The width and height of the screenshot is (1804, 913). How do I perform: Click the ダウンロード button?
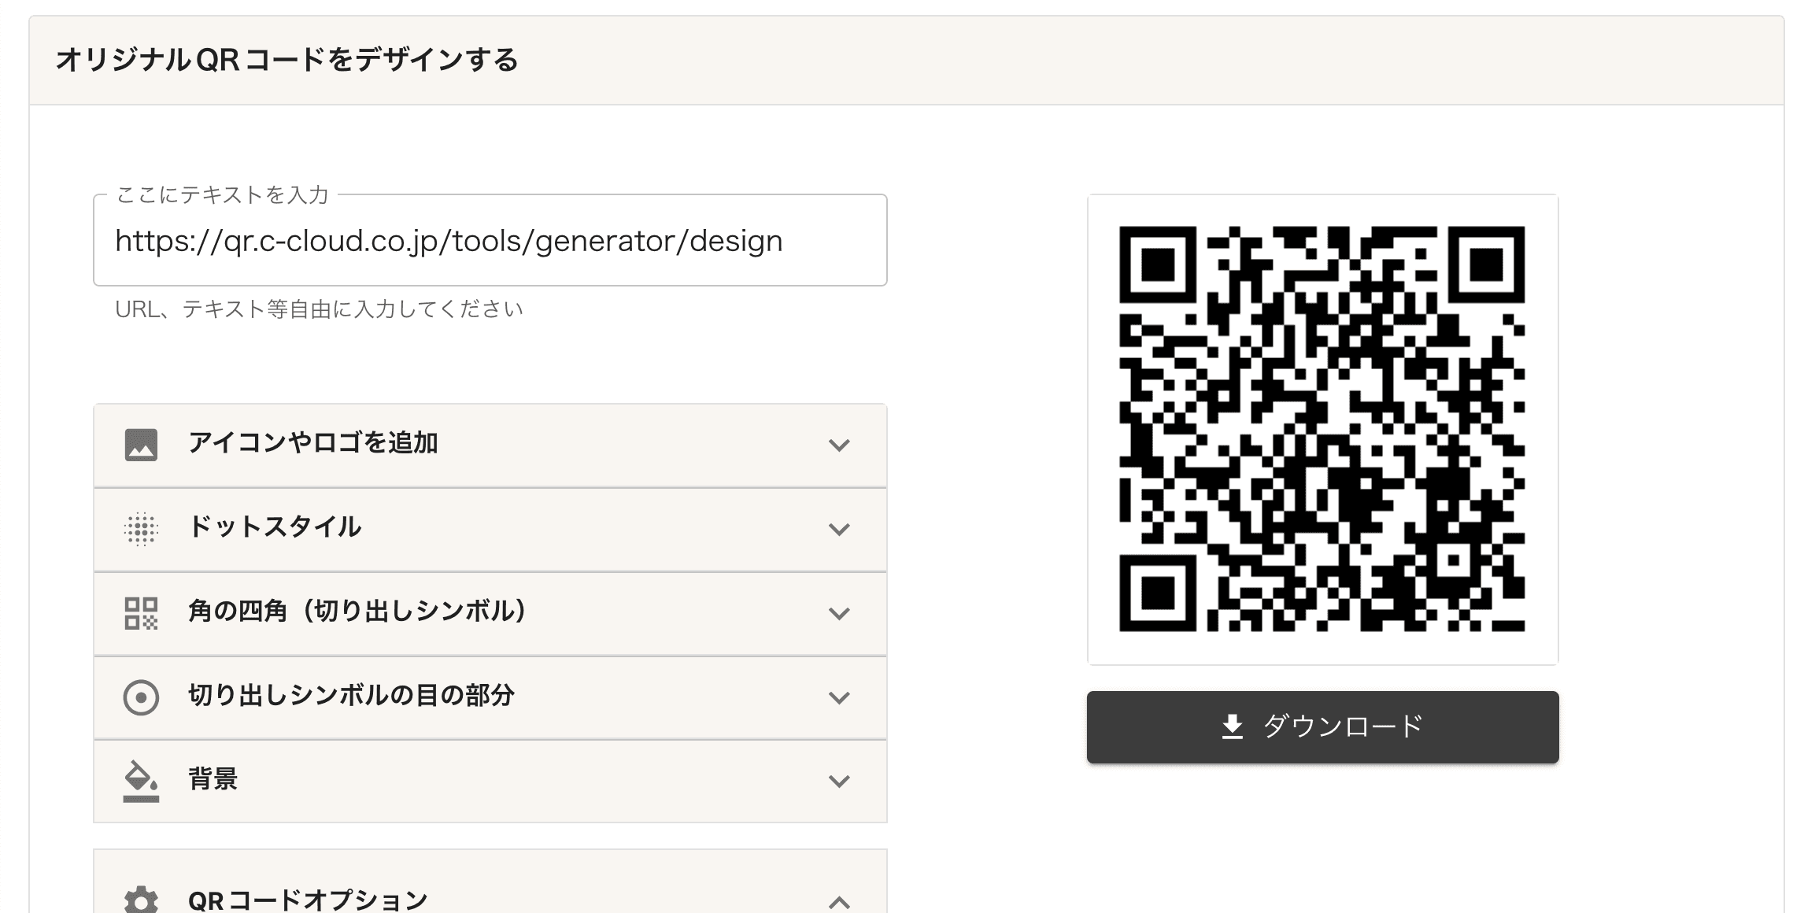[1322, 727]
